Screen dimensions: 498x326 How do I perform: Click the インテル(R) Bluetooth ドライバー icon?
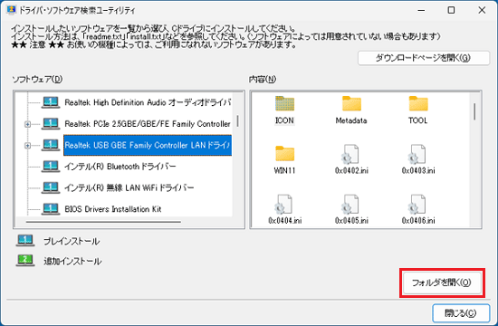(x=51, y=167)
